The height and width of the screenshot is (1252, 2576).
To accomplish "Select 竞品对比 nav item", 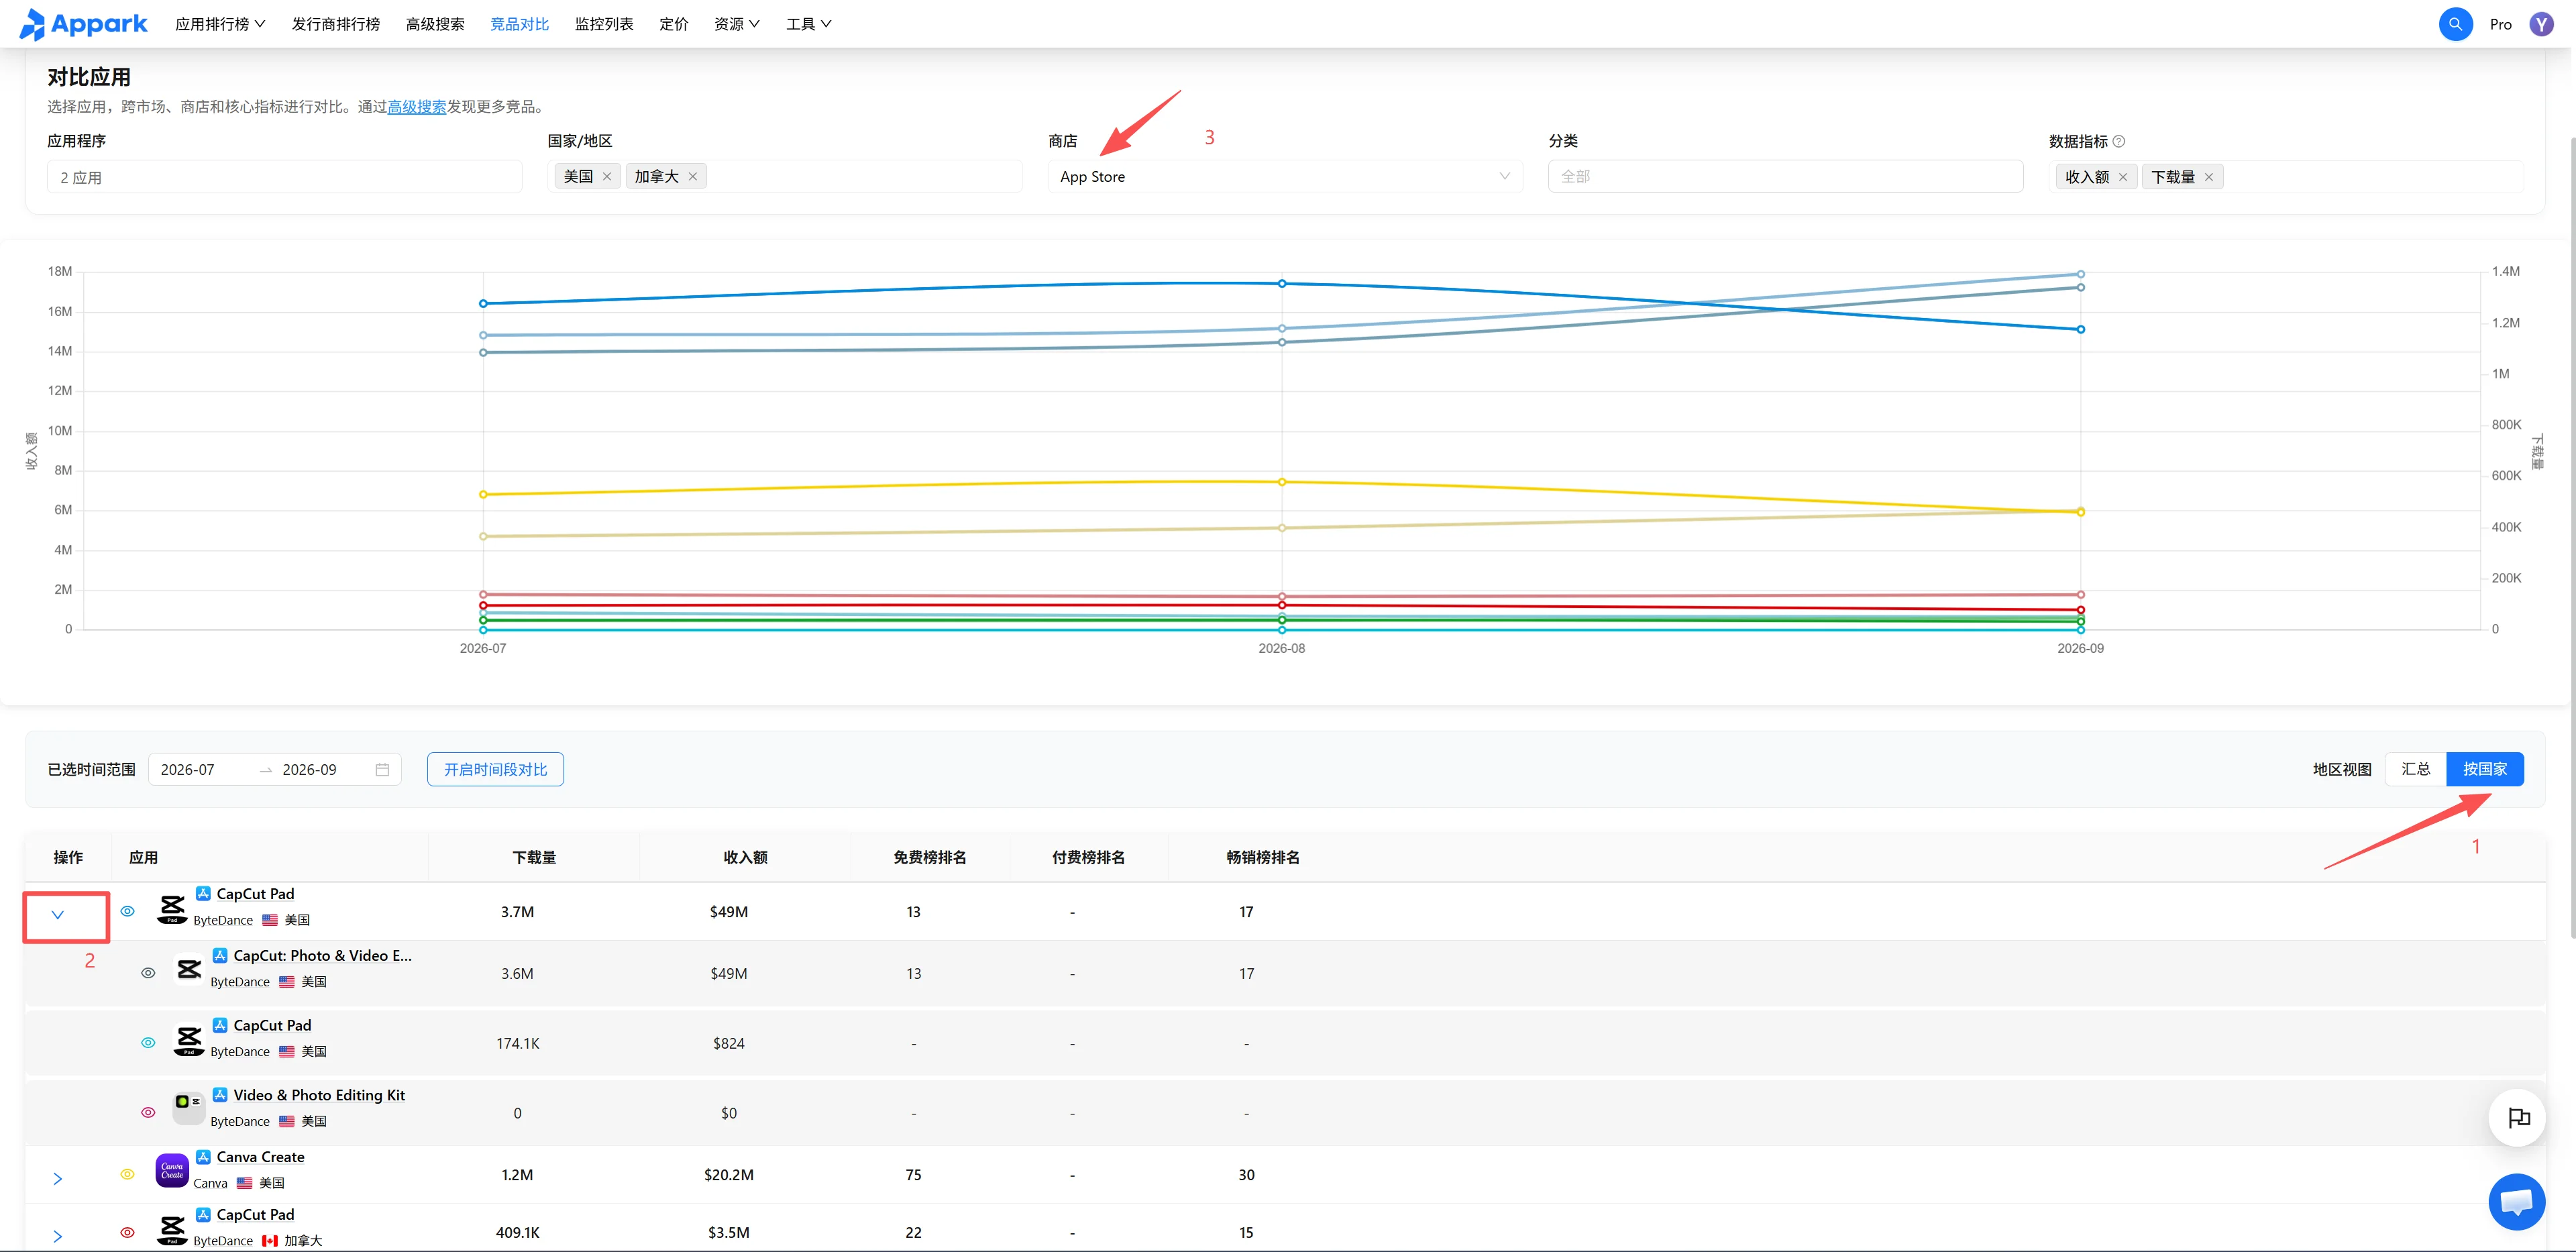I will click(x=520, y=24).
